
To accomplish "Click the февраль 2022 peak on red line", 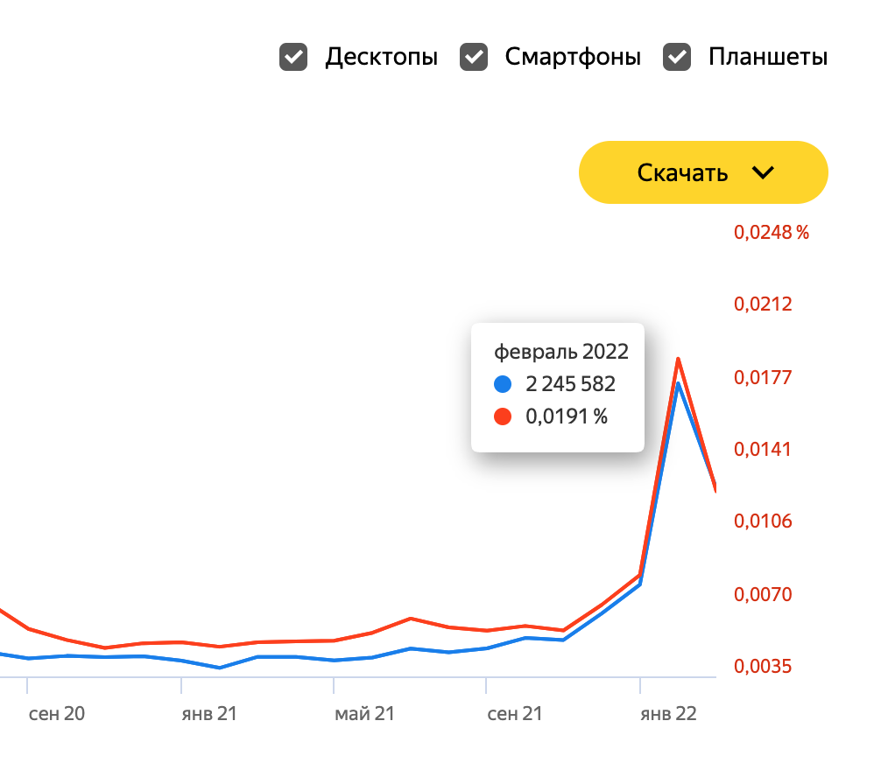I will pos(678,359).
